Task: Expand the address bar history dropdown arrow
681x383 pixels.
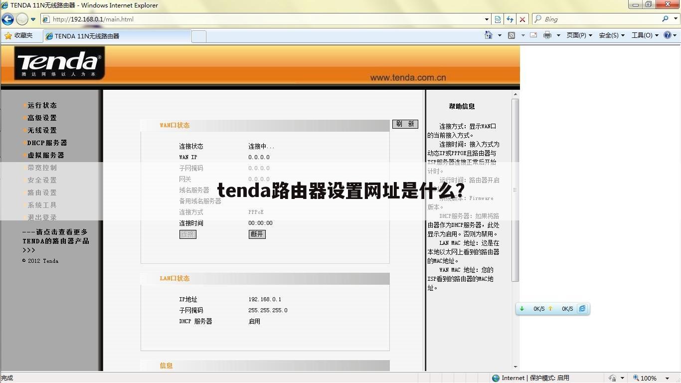Action: (487, 19)
